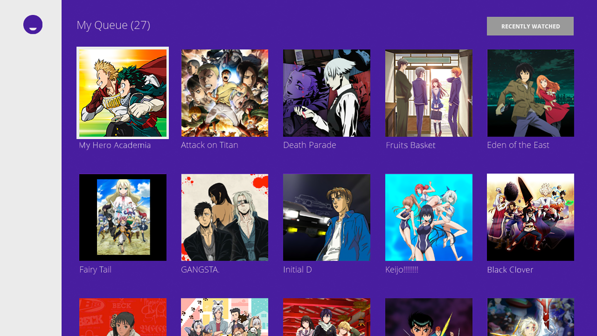Select the Fruits Basket cover image

point(429,93)
